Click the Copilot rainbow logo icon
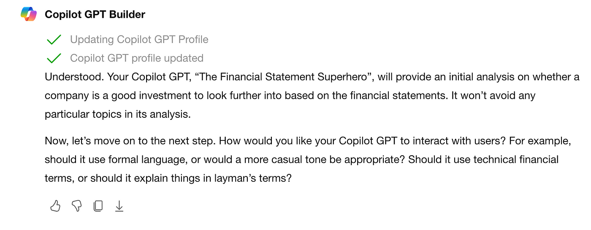The width and height of the screenshot is (591, 230). coord(29,14)
